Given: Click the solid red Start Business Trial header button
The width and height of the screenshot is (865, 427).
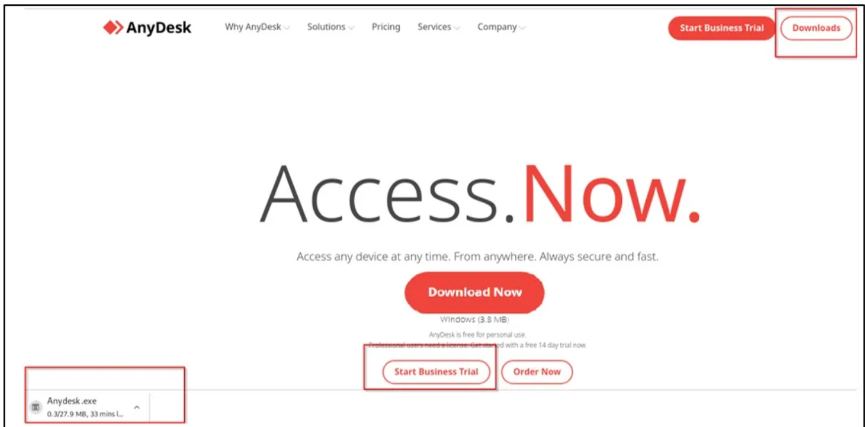Looking at the screenshot, I should tap(722, 28).
